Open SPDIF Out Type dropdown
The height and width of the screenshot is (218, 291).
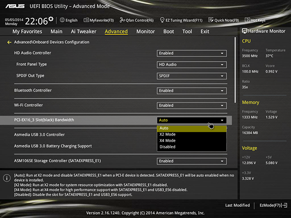click(x=192, y=76)
